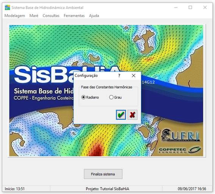
Task: Close the Configuração dialog
Action: pyautogui.click(x=133, y=75)
